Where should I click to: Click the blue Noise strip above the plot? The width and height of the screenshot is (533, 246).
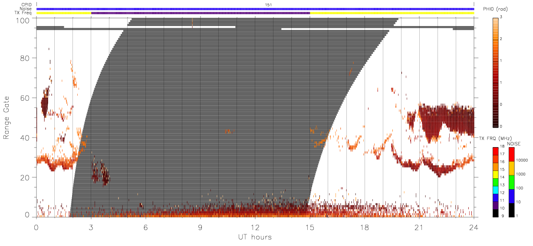click(255, 9)
